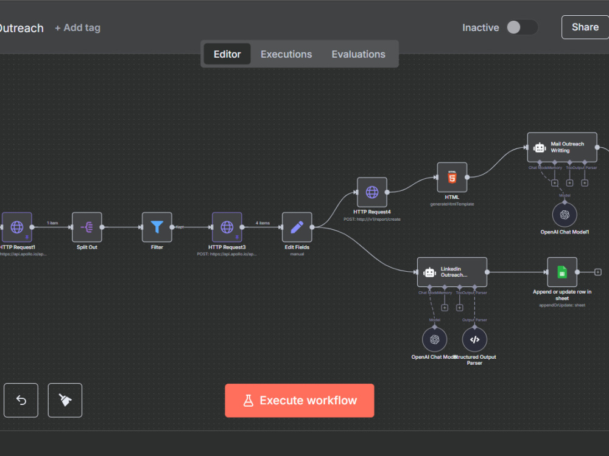Open the Google Sheets append or update row node
Image resolution: width=609 pixels, height=456 pixels.
tap(562, 272)
